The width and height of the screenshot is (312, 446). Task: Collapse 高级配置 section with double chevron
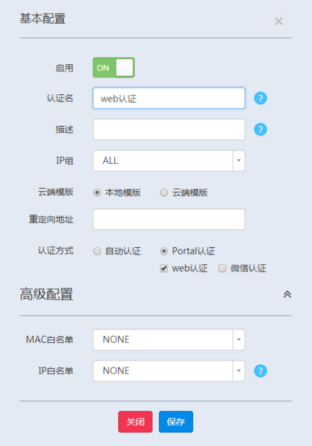pos(287,294)
